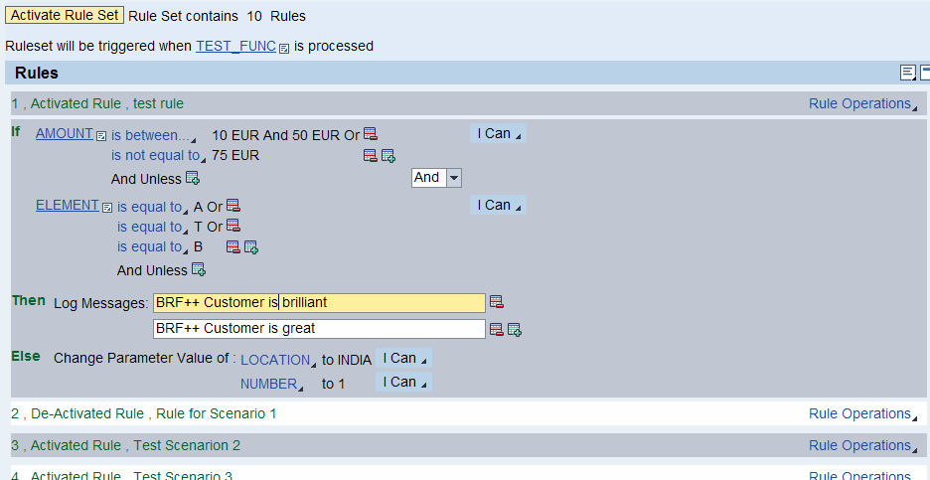930x480 pixels.
Task: Open Rule Operations menu for rule 1
Action: coord(862,103)
